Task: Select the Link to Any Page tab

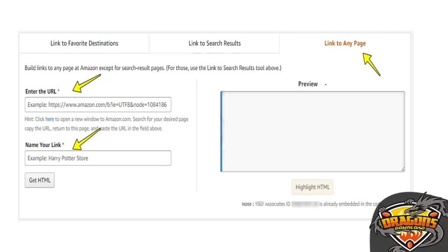Action: 345,43
